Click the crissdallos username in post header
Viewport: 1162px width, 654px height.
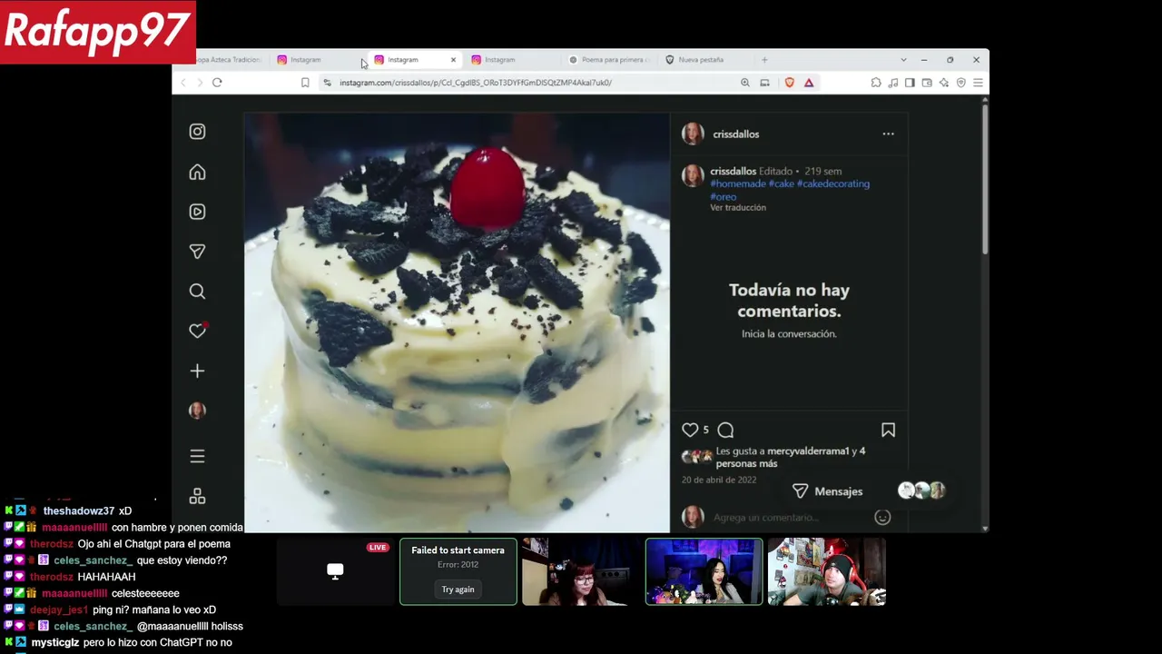(x=736, y=134)
